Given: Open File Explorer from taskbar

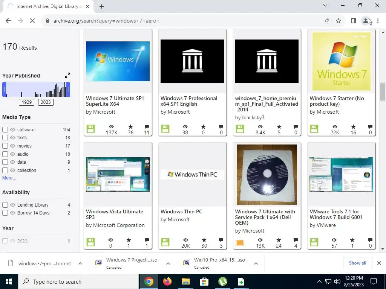Looking at the screenshot, I should pyautogui.click(x=186, y=281).
